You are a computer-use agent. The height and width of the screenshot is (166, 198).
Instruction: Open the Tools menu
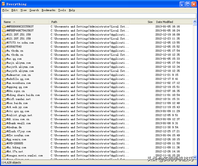62,10
